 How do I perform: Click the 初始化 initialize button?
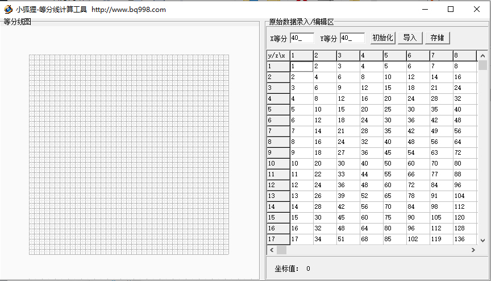pos(382,38)
